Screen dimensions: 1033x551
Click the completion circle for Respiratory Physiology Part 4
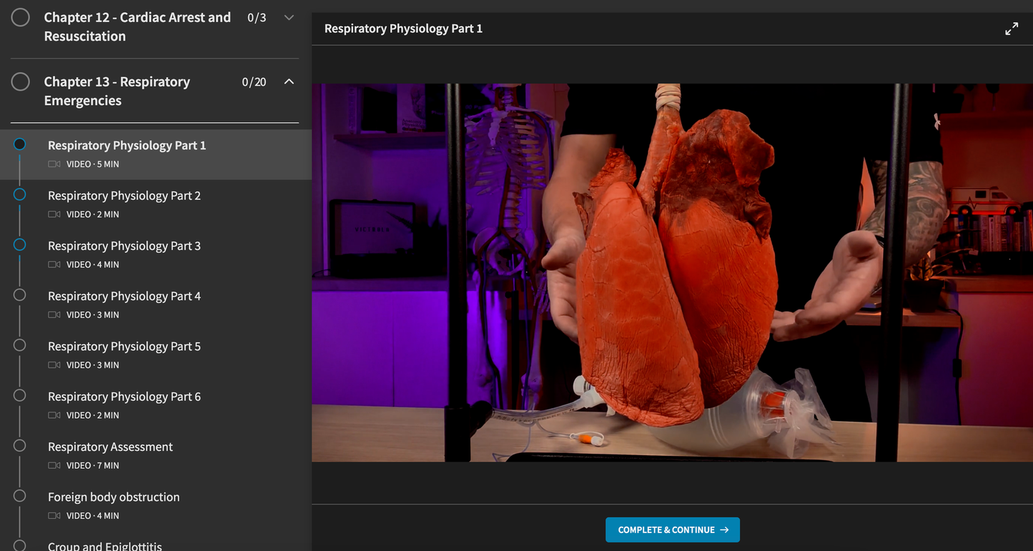tap(19, 294)
